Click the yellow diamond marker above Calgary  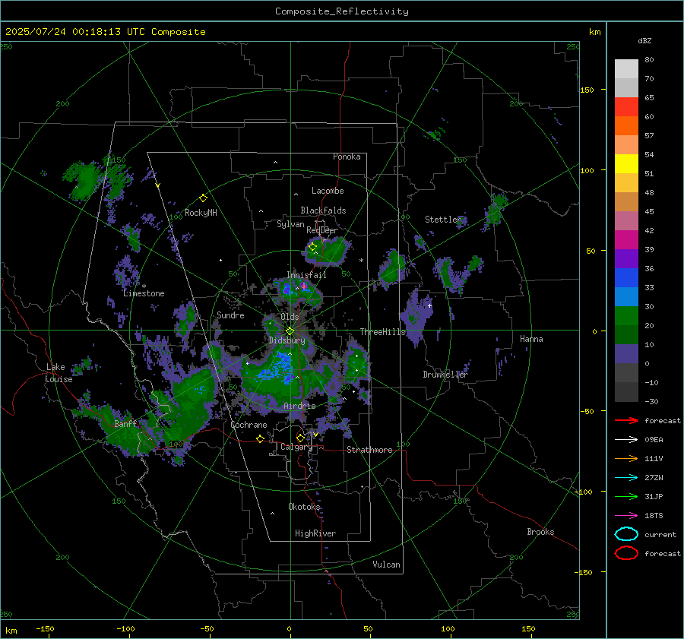click(300, 438)
